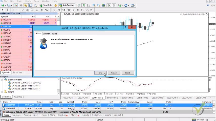
Task: Select EA Studio USDJPY M15 88250111 in Navigator
Action: click(26, 86)
